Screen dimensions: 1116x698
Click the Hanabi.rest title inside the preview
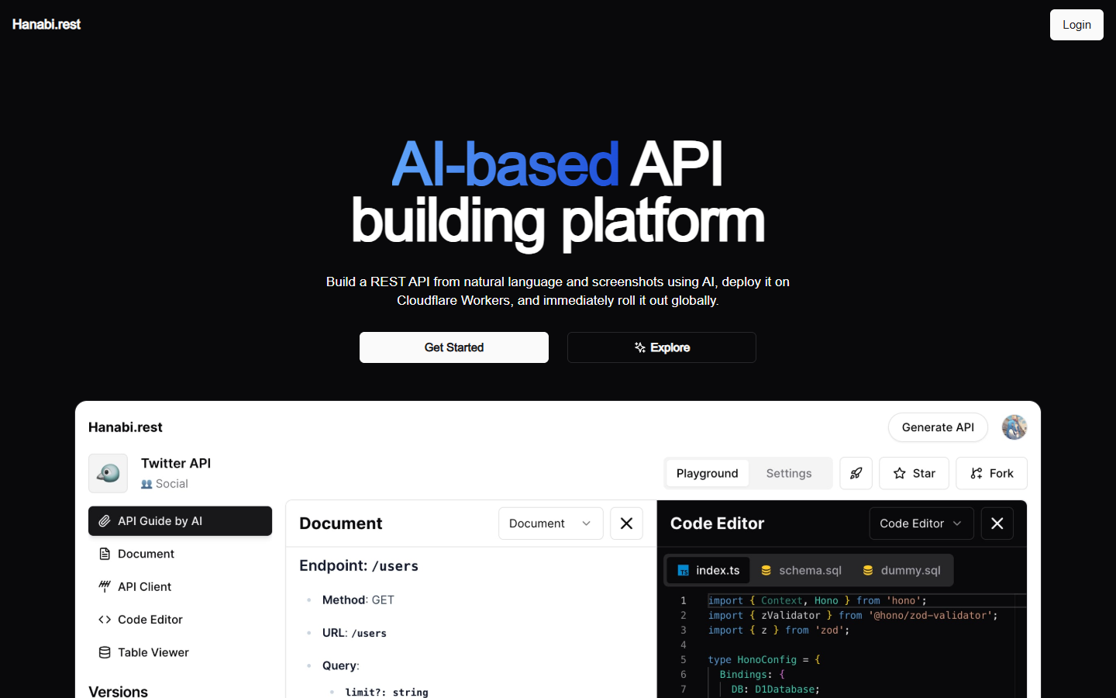(126, 427)
